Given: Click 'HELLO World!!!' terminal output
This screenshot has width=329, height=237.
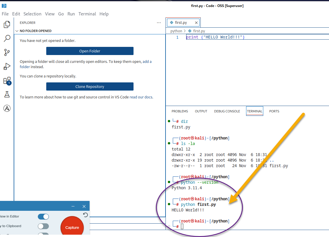Looking at the screenshot, I should (x=188, y=210).
